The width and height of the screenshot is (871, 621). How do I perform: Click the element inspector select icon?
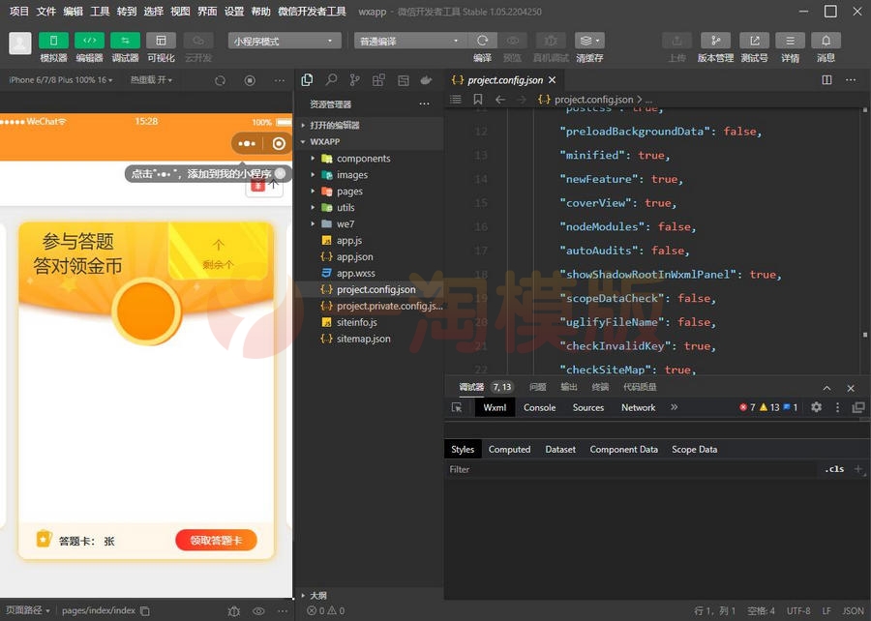tap(457, 407)
